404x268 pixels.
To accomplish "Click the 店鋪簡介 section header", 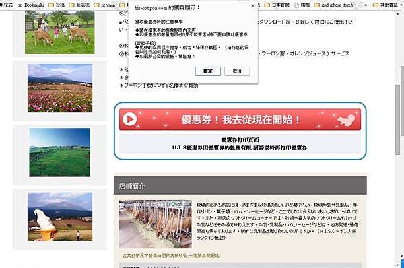I will coord(240,186).
